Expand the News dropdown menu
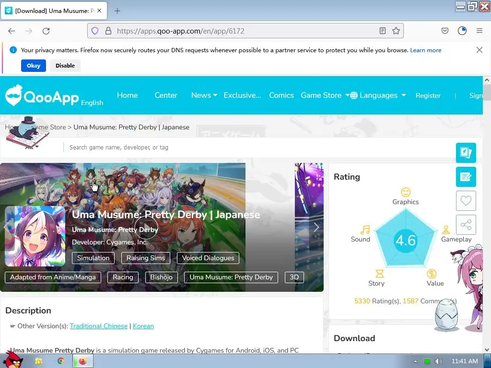This screenshot has width=491, height=368. click(204, 95)
